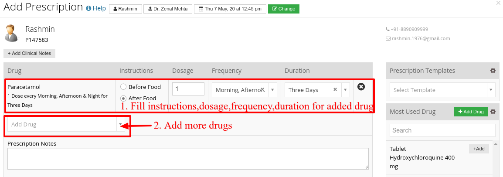Viewport: 503px width, 177px height.
Task: Add Tablet Hydroxychloroquine via +Add
Action: [479, 149]
